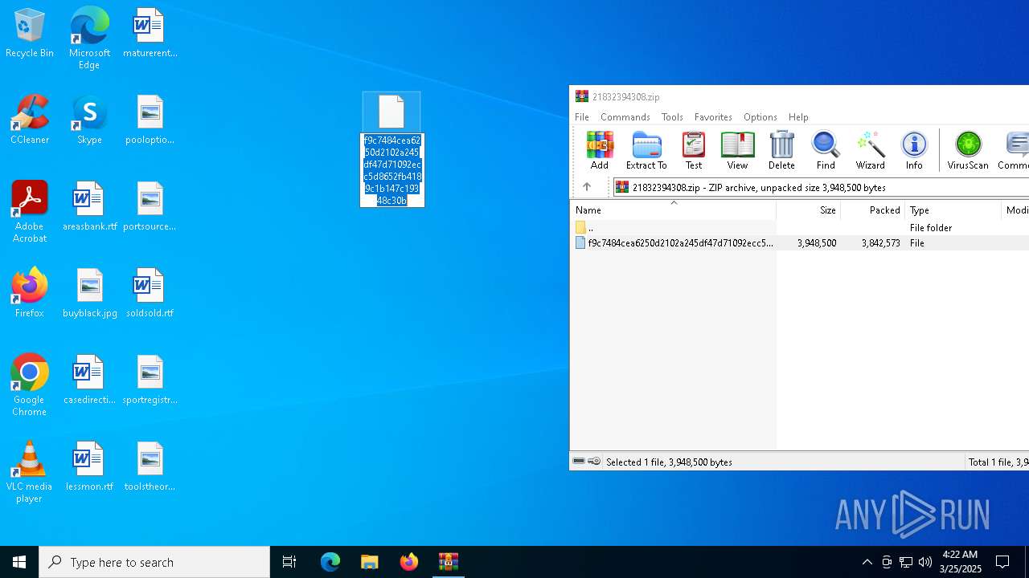Viewport: 1029px width, 578px height.
Task: Select the extracted f9c7484cea62 desktop file
Action: [392, 149]
